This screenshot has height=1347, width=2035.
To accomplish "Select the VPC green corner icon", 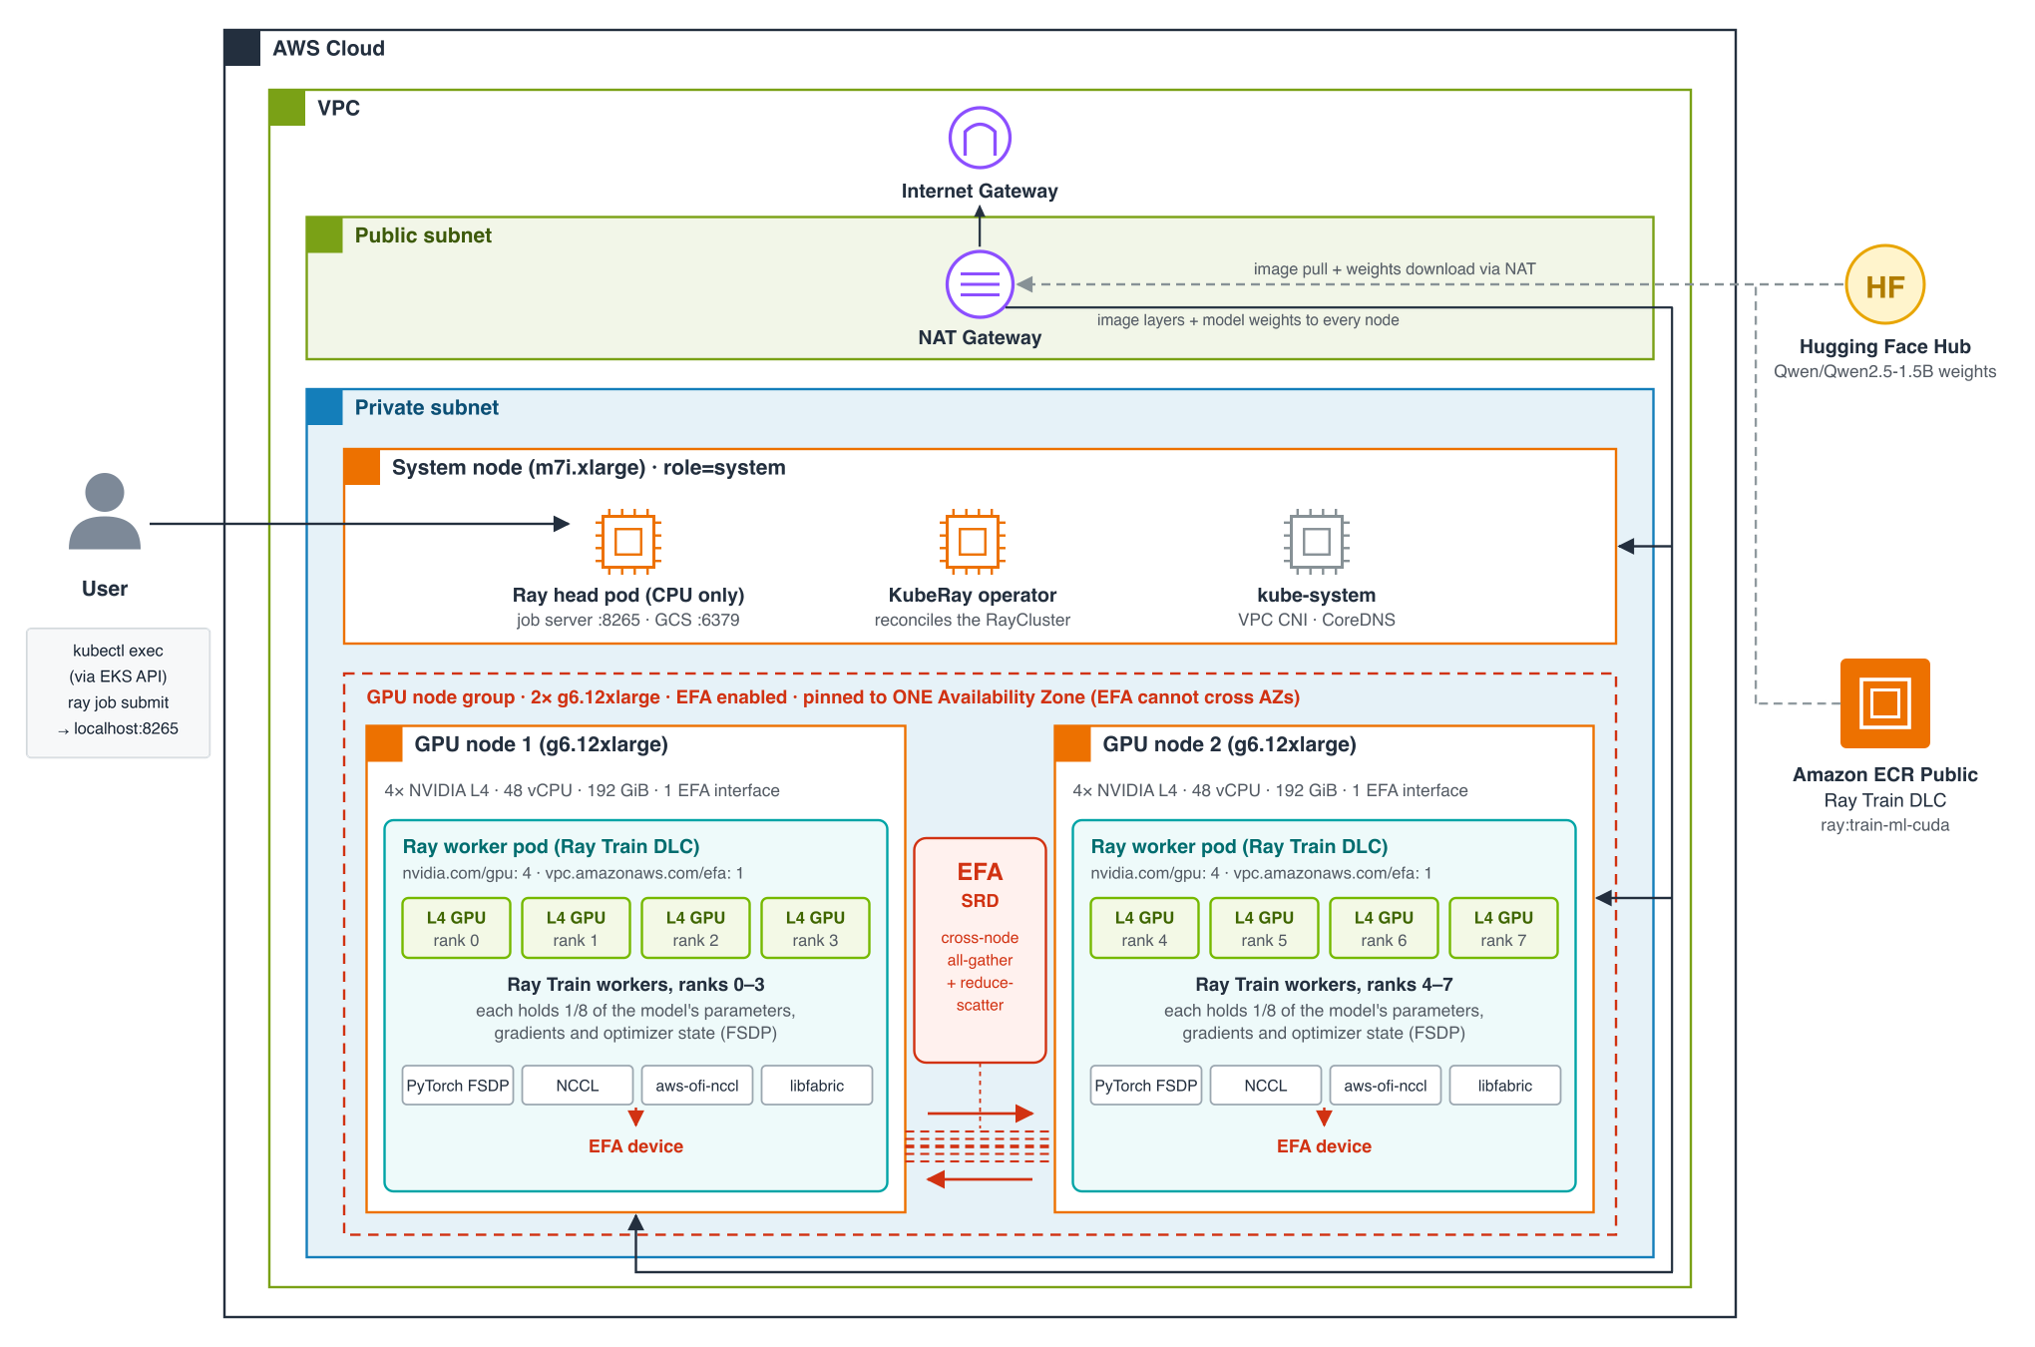I will 287,108.
